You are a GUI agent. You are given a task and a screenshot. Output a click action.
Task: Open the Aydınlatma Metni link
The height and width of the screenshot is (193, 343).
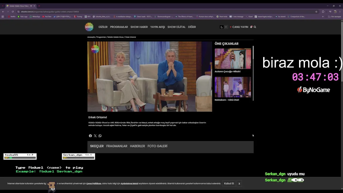(x=129, y=184)
